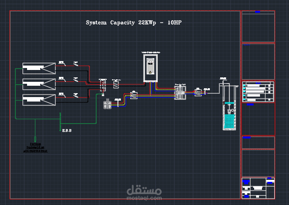Pick the bottom solar panel array block
Image resolution: width=289 pixels, height=205 pixels.
tap(39, 100)
